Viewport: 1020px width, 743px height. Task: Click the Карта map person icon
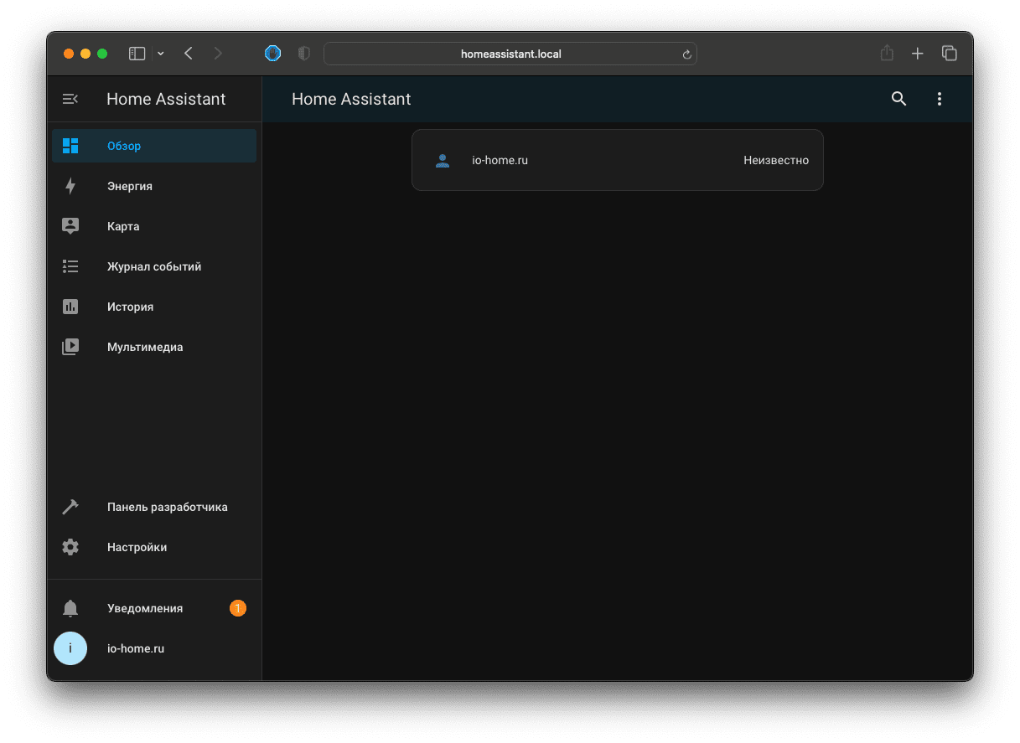click(x=70, y=226)
